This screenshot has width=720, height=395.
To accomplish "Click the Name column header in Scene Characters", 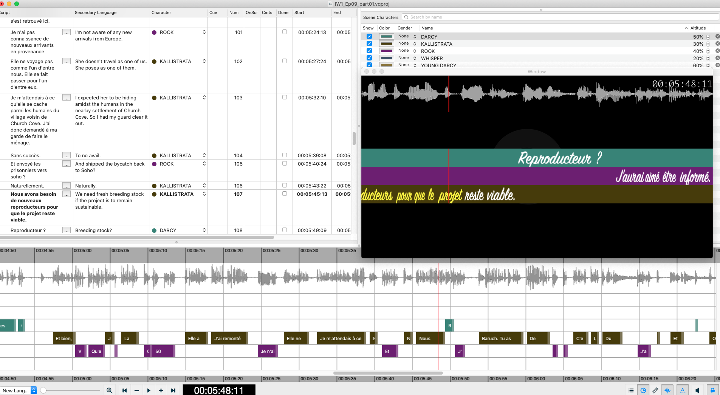I will tap(427, 28).
